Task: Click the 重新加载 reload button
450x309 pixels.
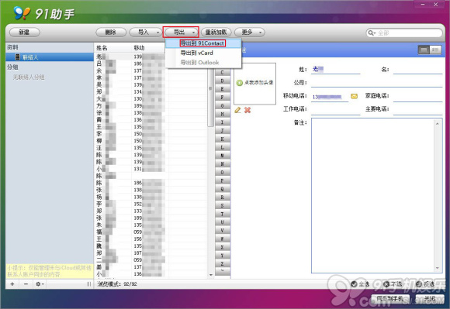Action: pyautogui.click(x=216, y=32)
